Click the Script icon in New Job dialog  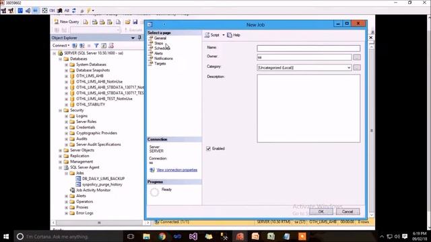click(207, 35)
